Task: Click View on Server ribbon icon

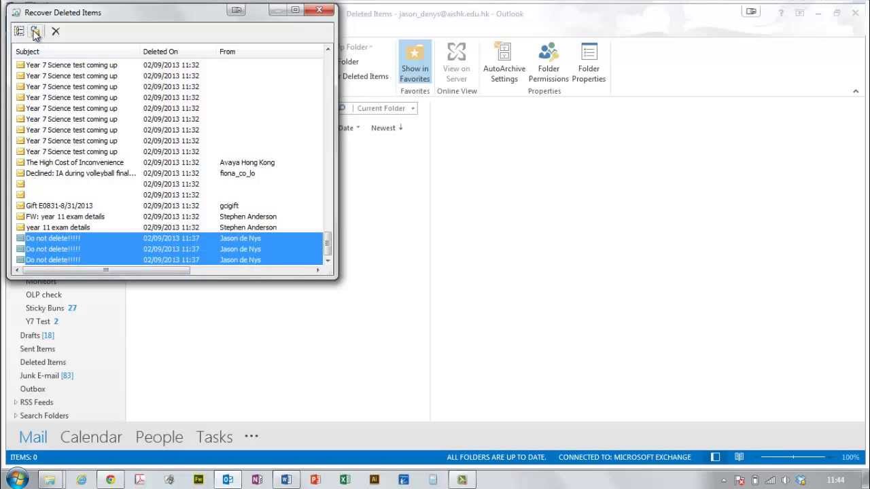Action: [456, 62]
